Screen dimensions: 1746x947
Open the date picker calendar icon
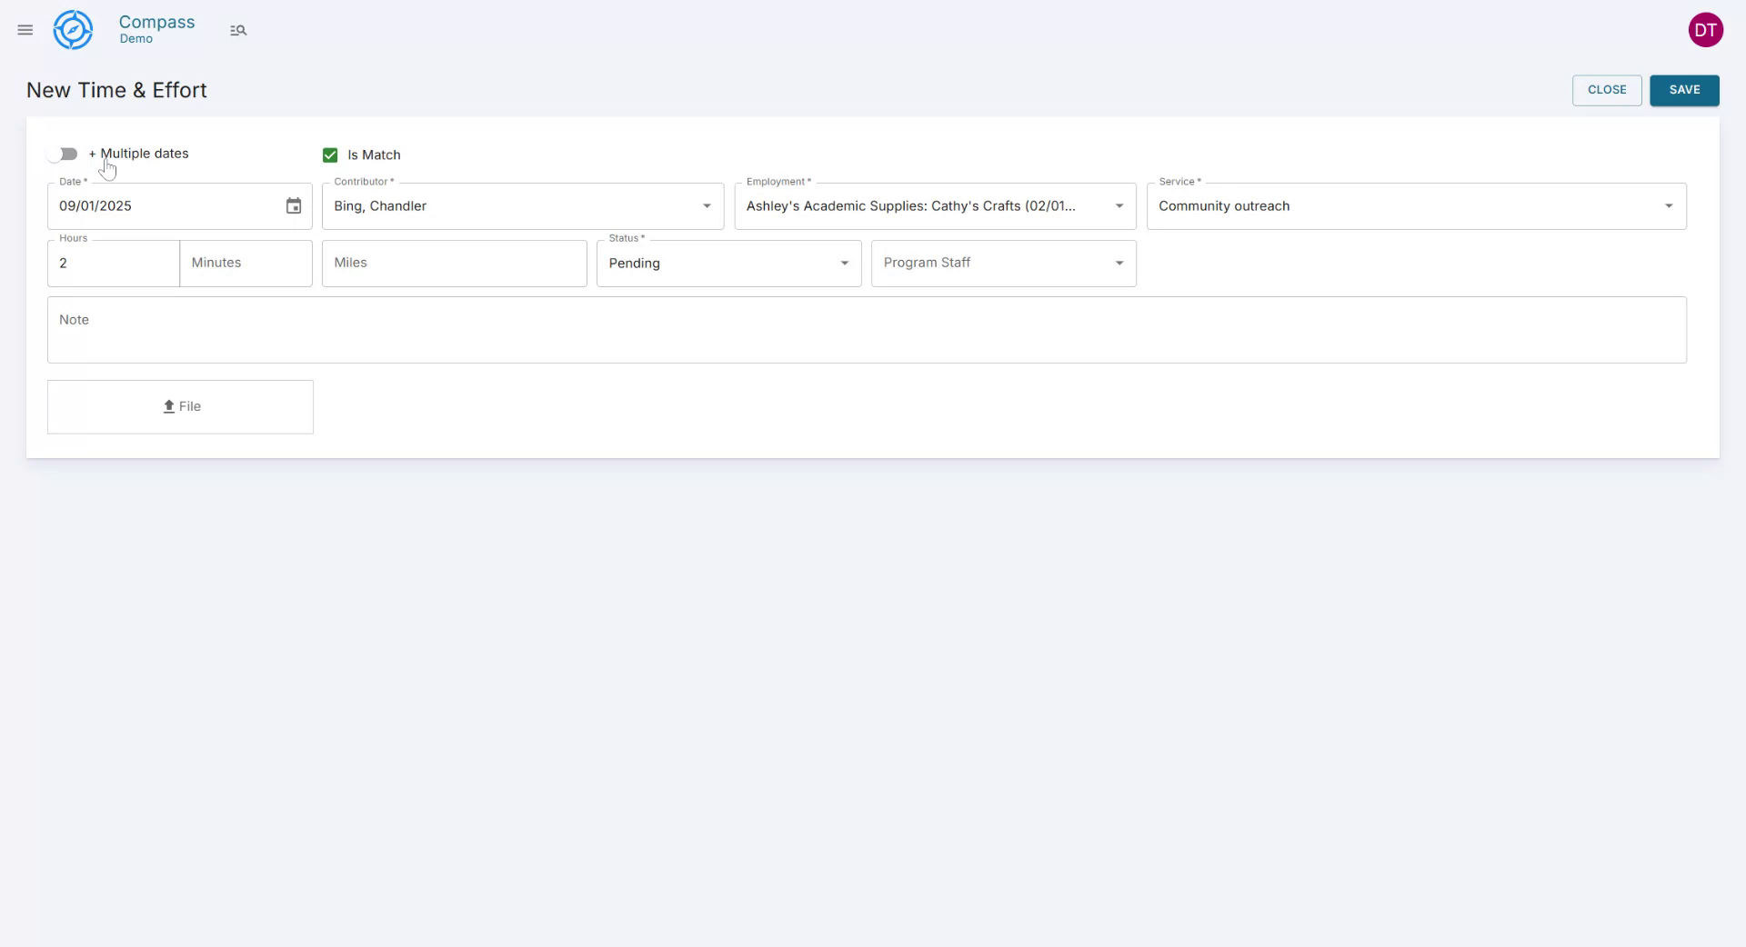pos(293,205)
